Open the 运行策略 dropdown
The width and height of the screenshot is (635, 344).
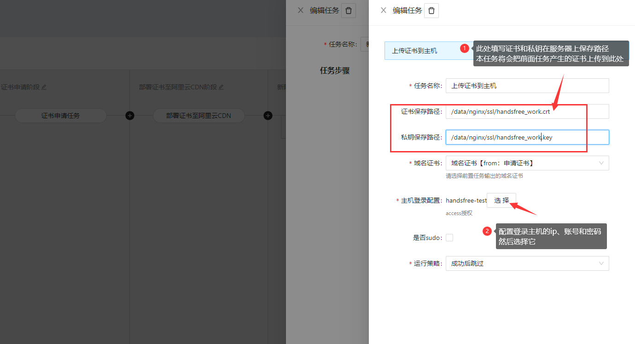tap(527, 263)
